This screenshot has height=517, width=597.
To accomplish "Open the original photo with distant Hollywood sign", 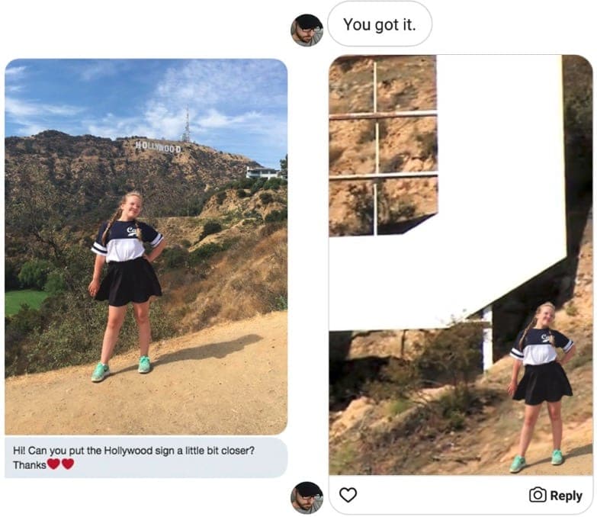I will tap(146, 247).
